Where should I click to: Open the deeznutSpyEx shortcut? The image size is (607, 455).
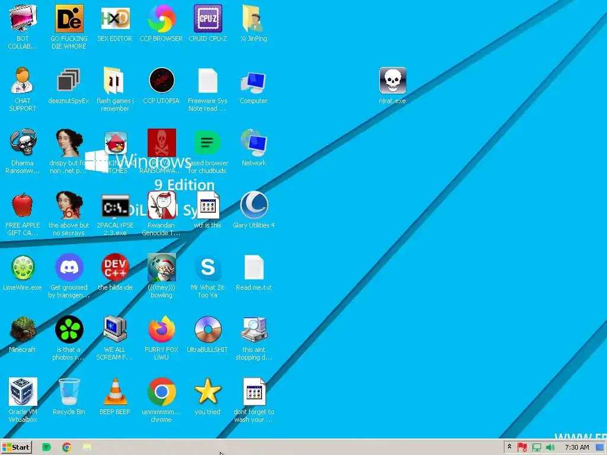(69, 86)
